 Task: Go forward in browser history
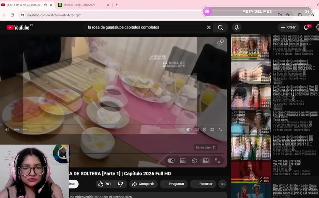(4, 15)
